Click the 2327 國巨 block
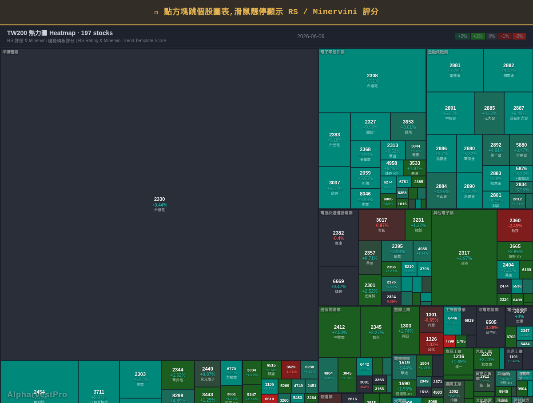This screenshot has width=533, height=403. 370,127
